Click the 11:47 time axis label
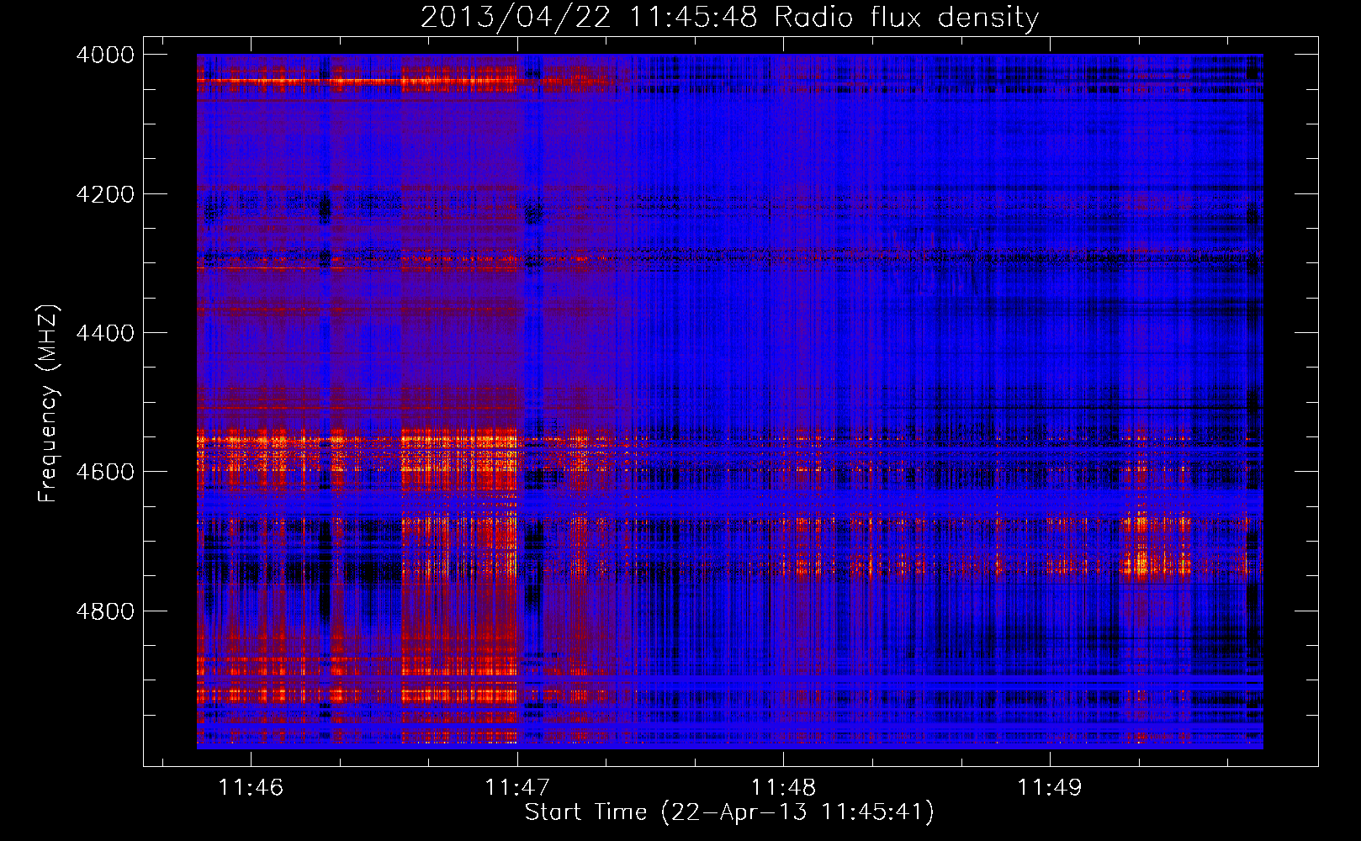The width and height of the screenshot is (1361, 841). point(517,787)
